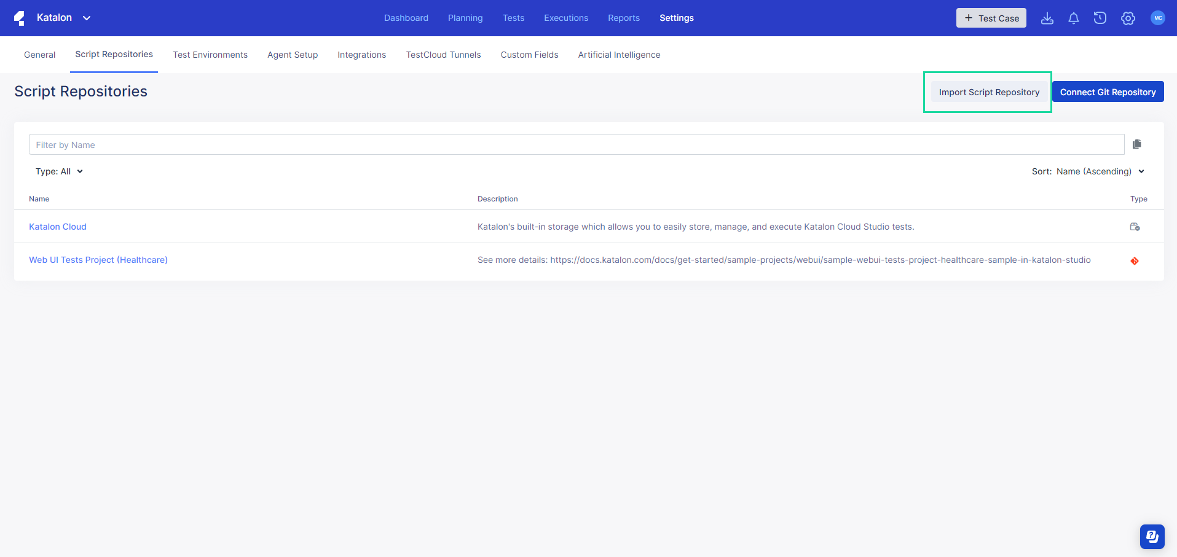Open notifications via the bell icon
Viewport: 1177px width, 557px height.
coord(1073,18)
